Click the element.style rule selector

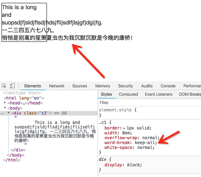point(115,110)
